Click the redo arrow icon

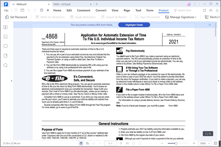click(x=35, y=10)
